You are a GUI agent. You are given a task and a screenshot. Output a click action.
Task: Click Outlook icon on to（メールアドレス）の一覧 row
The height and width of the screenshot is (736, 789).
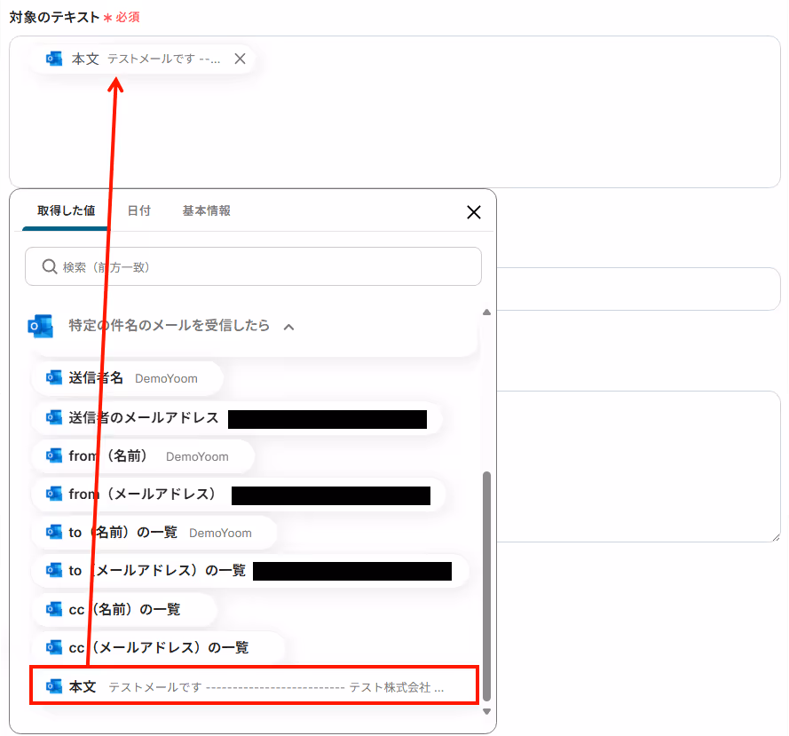[54, 570]
